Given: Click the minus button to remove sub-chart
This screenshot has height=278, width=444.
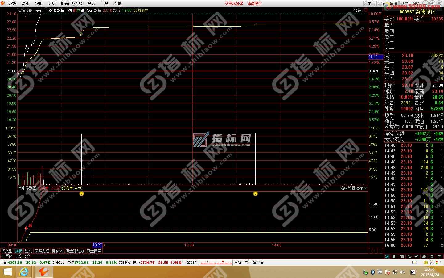Looking at the screenshot, I should point(375,251).
